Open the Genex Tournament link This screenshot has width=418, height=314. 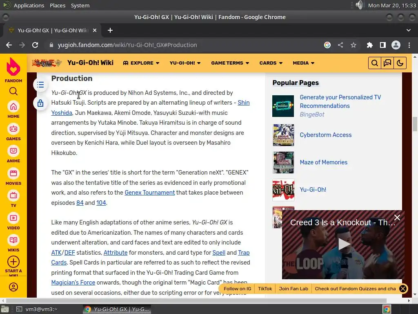[x=149, y=193]
